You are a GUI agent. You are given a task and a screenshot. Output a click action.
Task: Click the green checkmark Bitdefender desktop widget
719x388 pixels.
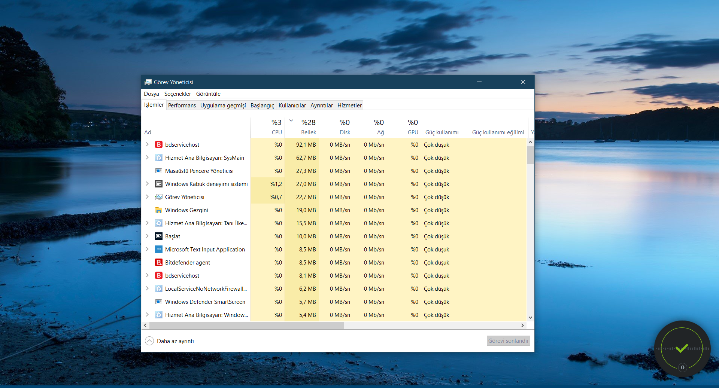point(682,348)
